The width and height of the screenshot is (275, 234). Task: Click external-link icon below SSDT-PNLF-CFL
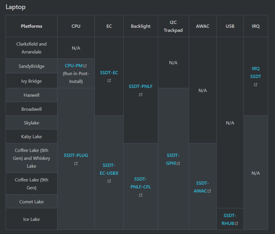[141, 195]
